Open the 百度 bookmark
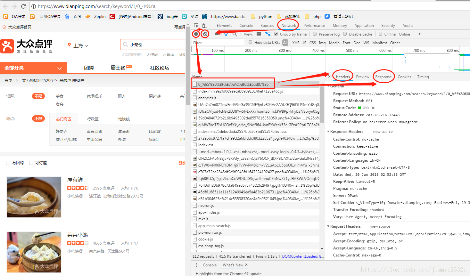Image resolution: width=470 pixels, height=276 pixels. (x=73, y=16)
